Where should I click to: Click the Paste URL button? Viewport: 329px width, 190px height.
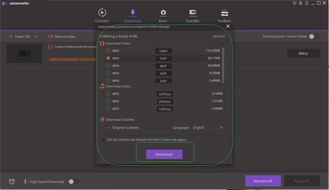pyautogui.click(x=20, y=37)
